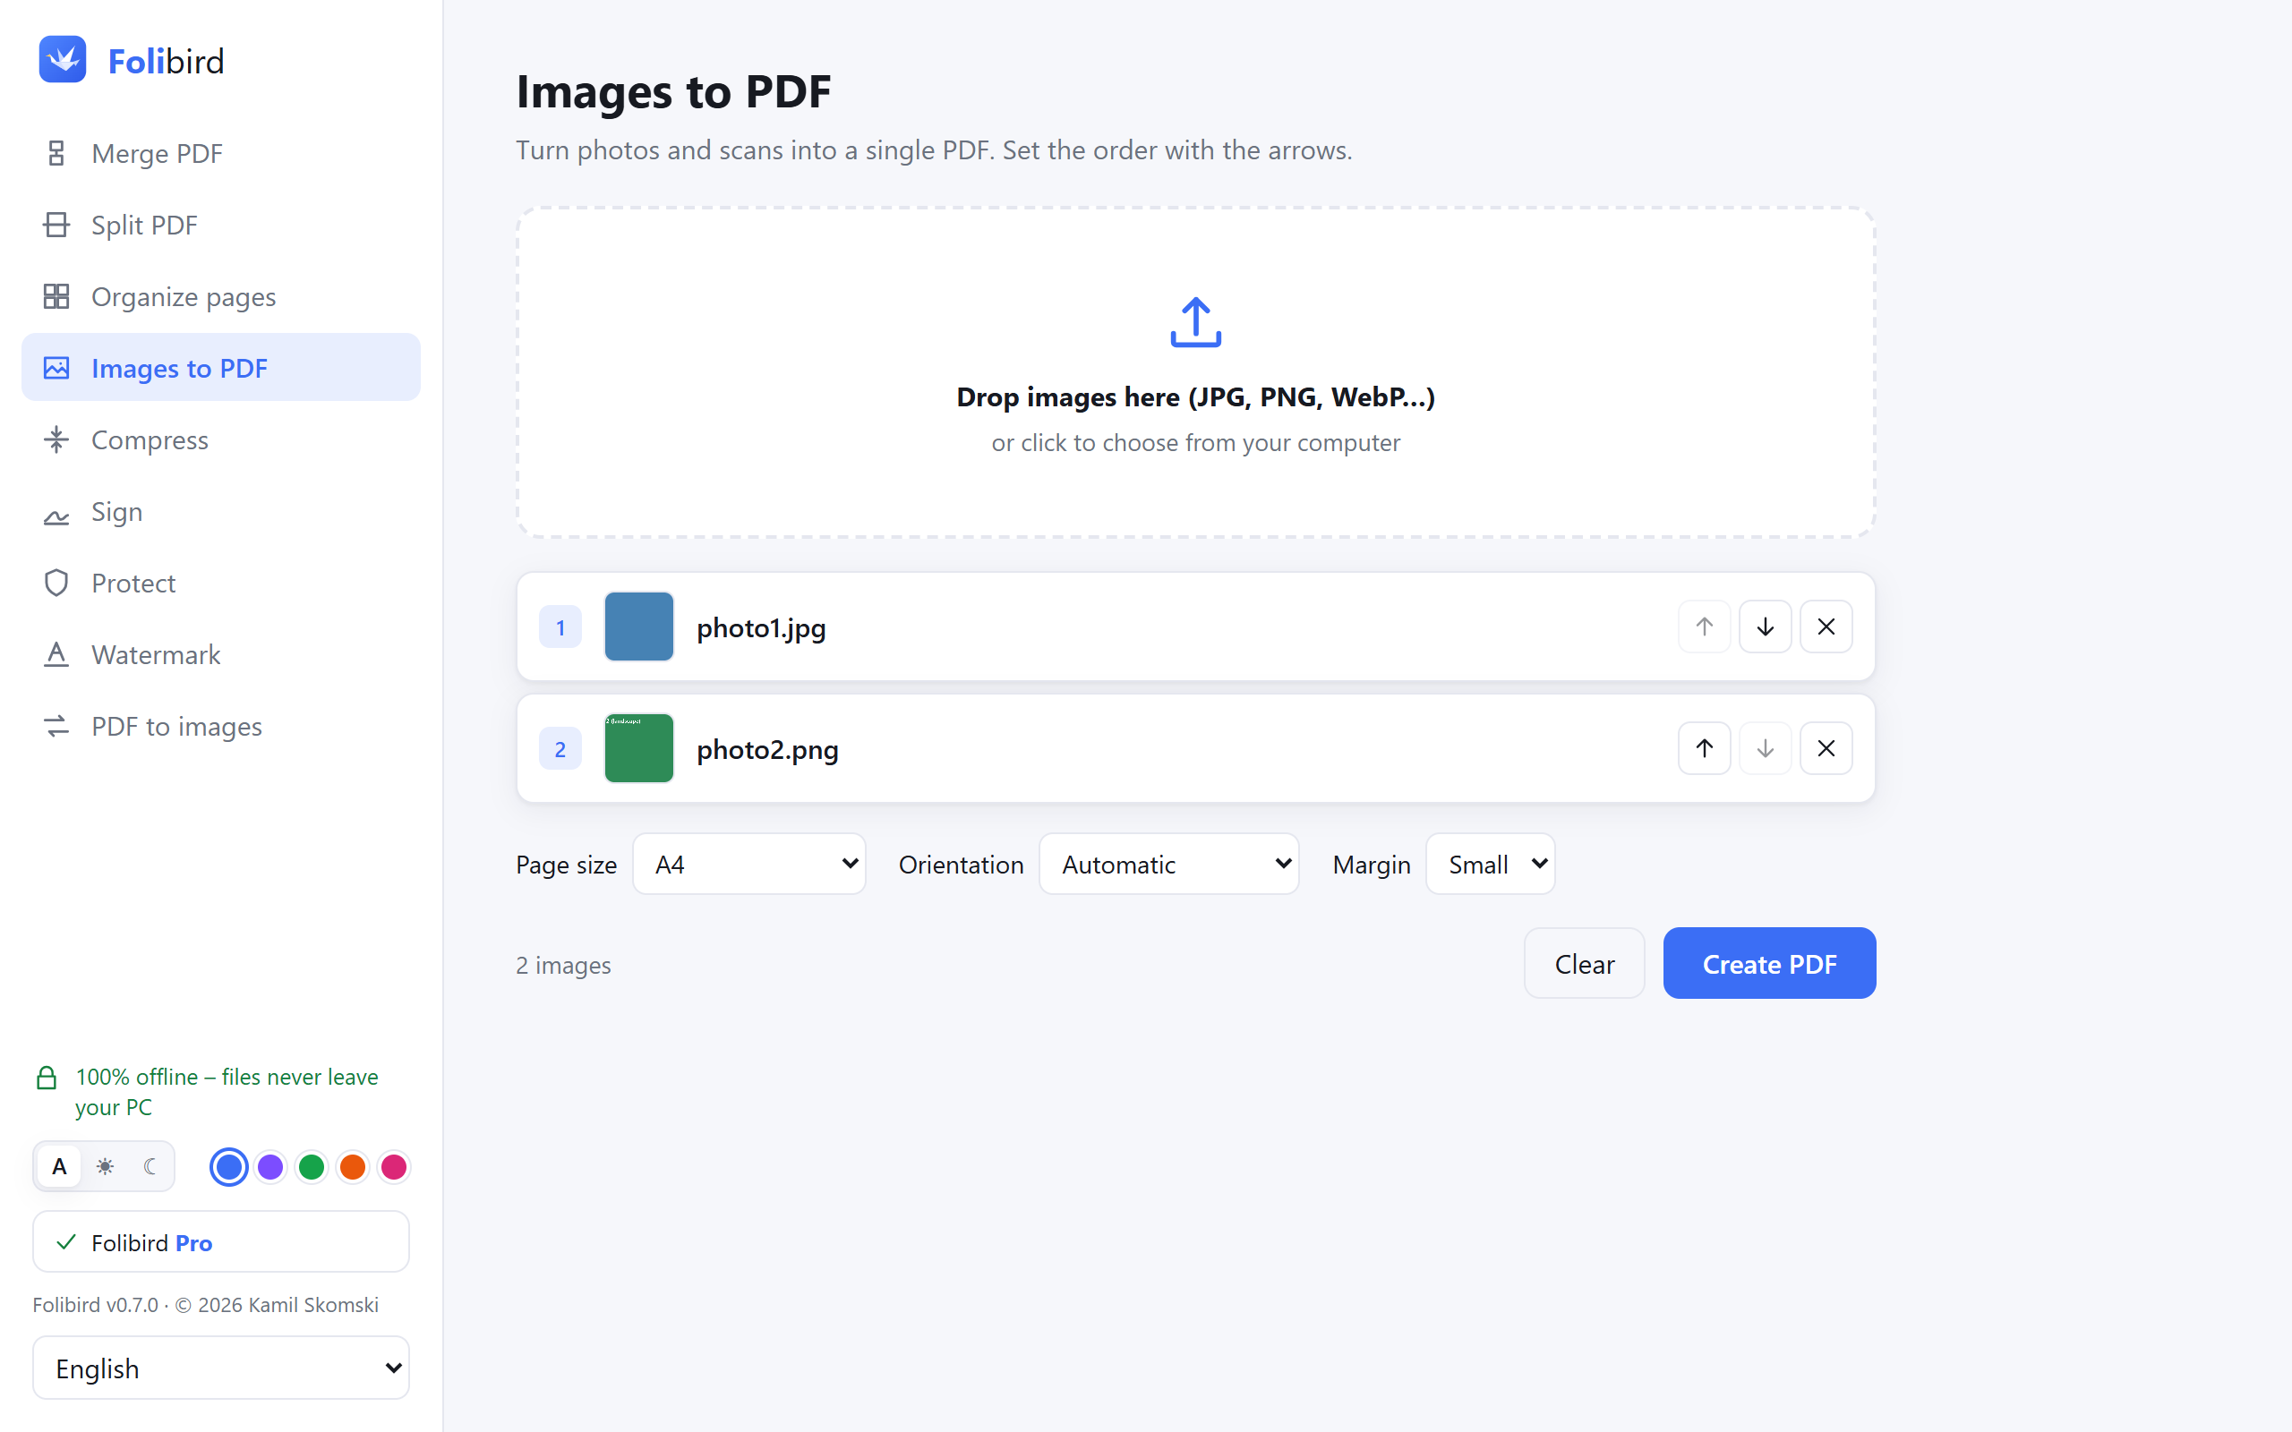Click the photo1.jpg blue thumbnail
The image size is (2292, 1432).
tap(638, 627)
